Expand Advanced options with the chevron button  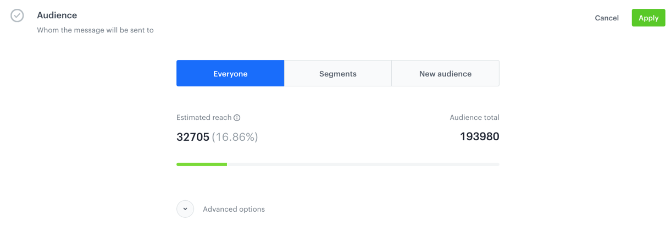pyautogui.click(x=185, y=209)
